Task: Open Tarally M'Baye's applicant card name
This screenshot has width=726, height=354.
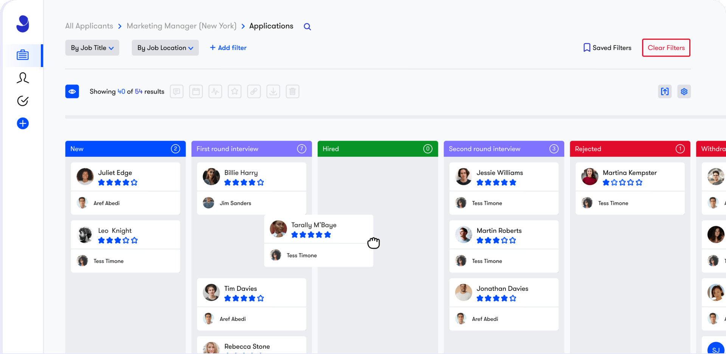Action: [314, 225]
